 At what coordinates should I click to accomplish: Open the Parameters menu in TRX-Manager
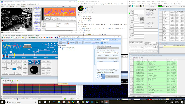(31, 35)
